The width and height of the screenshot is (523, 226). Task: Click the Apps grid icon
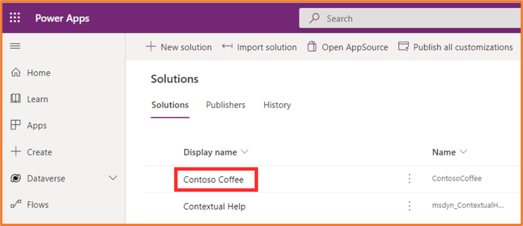(16, 125)
